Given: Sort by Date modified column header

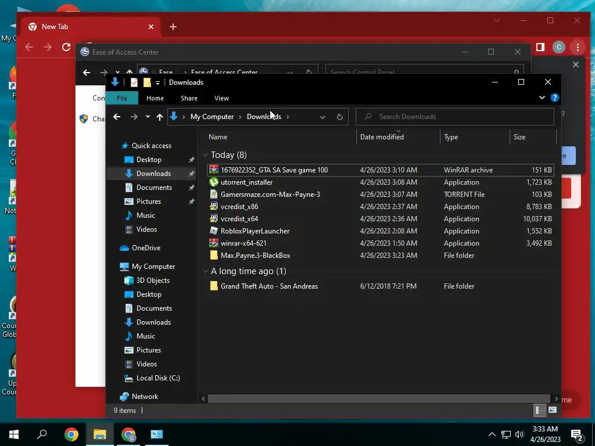Looking at the screenshot, I should pos(382,137).
